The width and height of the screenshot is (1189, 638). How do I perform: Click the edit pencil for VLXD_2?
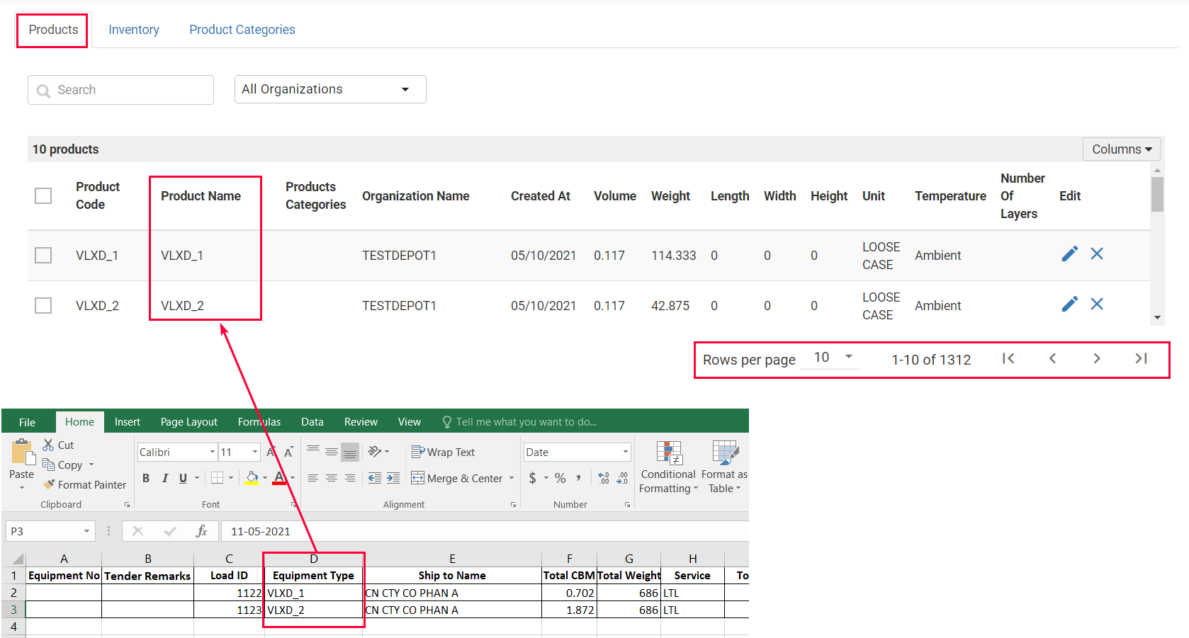[x=1070, y=304]
